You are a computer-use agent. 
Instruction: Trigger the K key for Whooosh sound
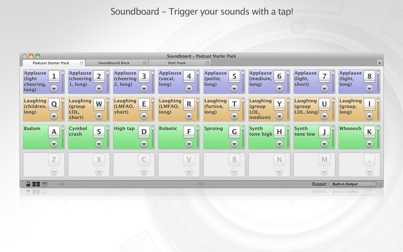[x=369, y=132]
